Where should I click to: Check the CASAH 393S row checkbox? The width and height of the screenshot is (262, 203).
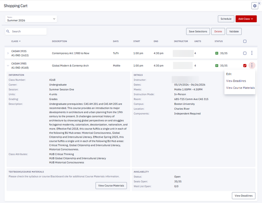click(x=245, y=53)
